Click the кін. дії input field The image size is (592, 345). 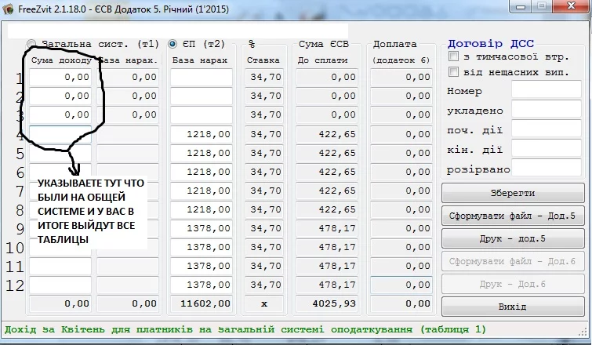(547, 149)
